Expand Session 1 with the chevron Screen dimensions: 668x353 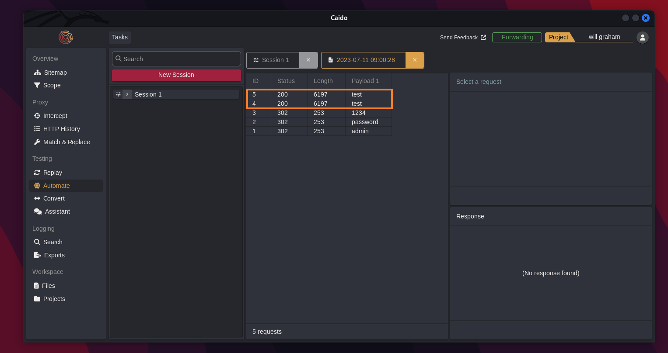[x=127, y=94]
